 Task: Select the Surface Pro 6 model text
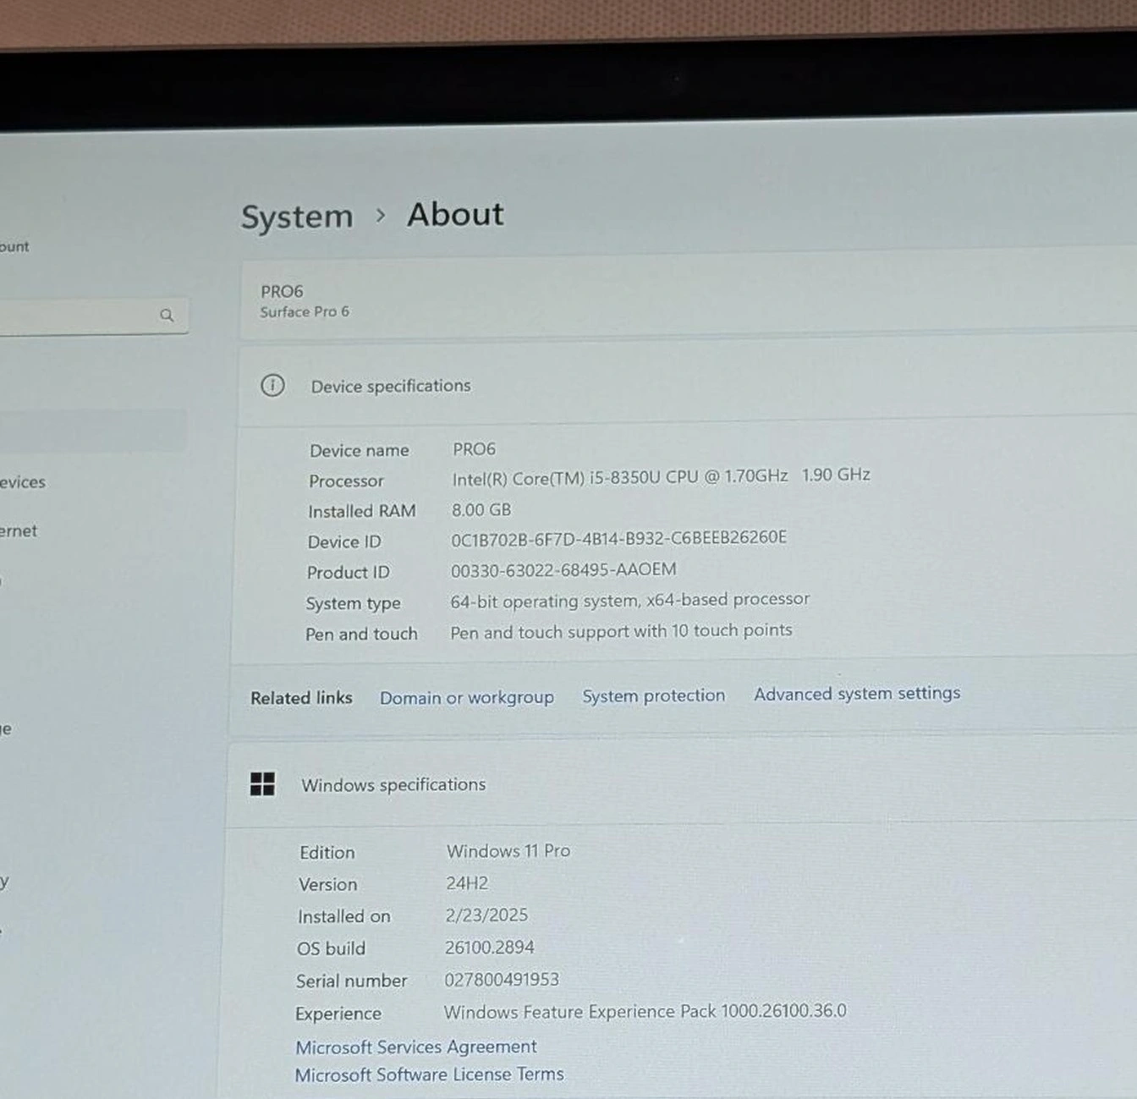tap(305, 311)
